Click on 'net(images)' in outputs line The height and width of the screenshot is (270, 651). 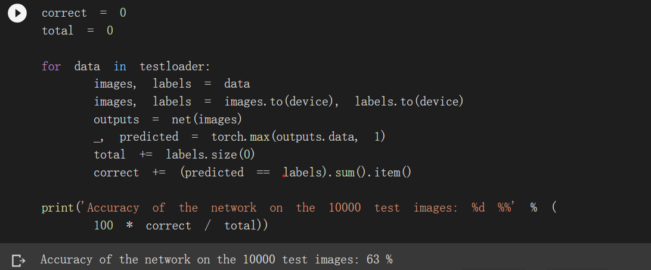(206, 119)
